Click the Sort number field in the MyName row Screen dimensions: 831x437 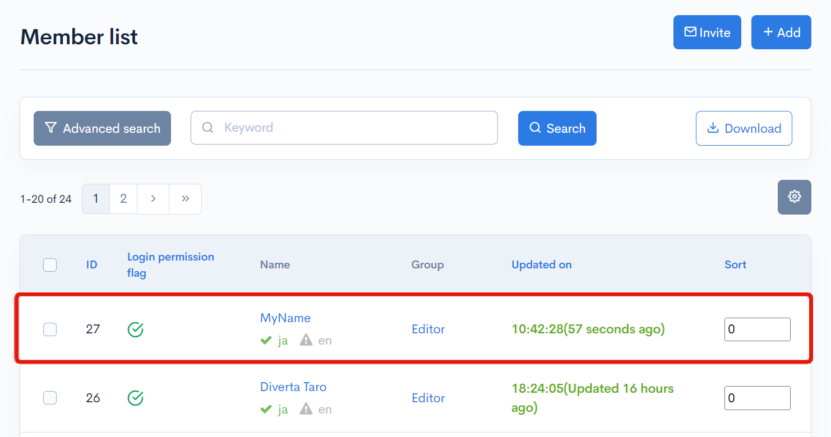757,329
